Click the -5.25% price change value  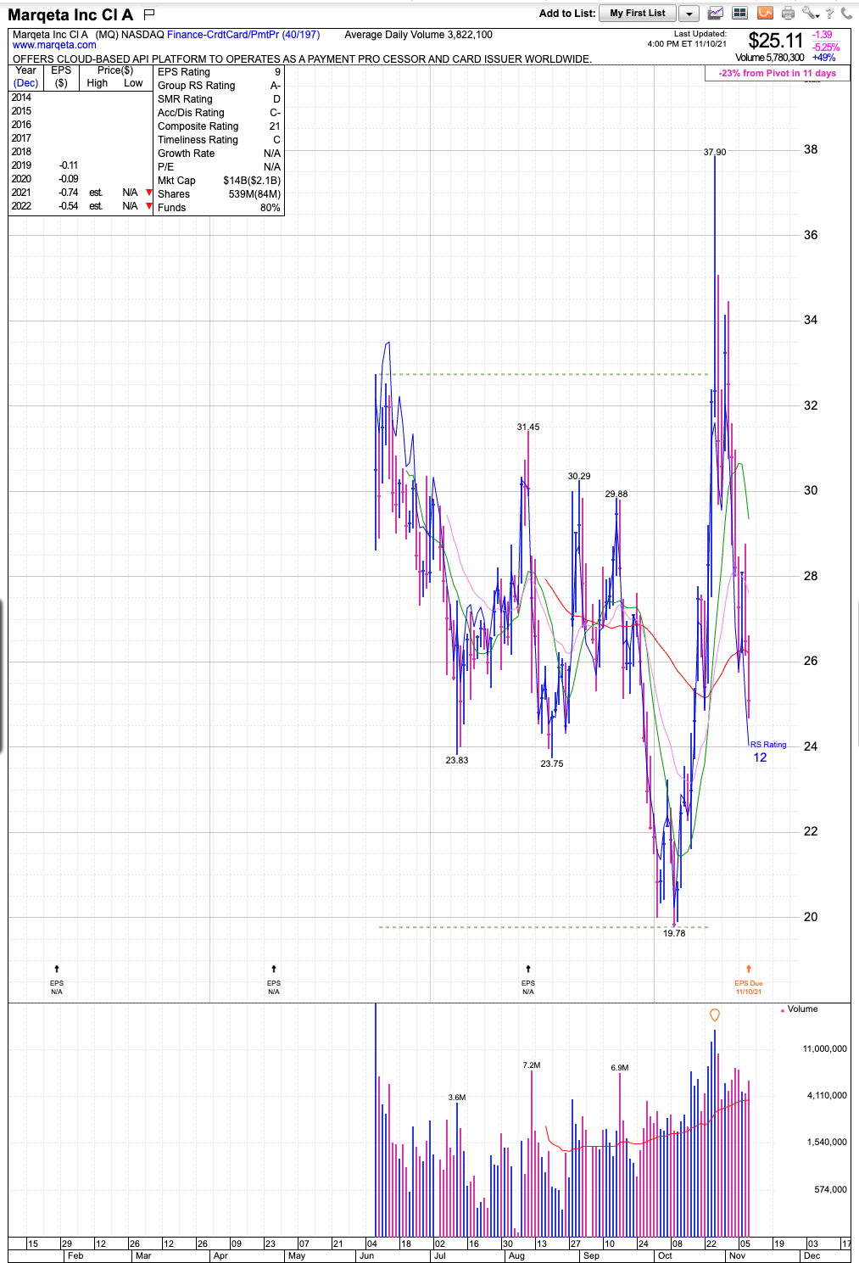(826, 47)
